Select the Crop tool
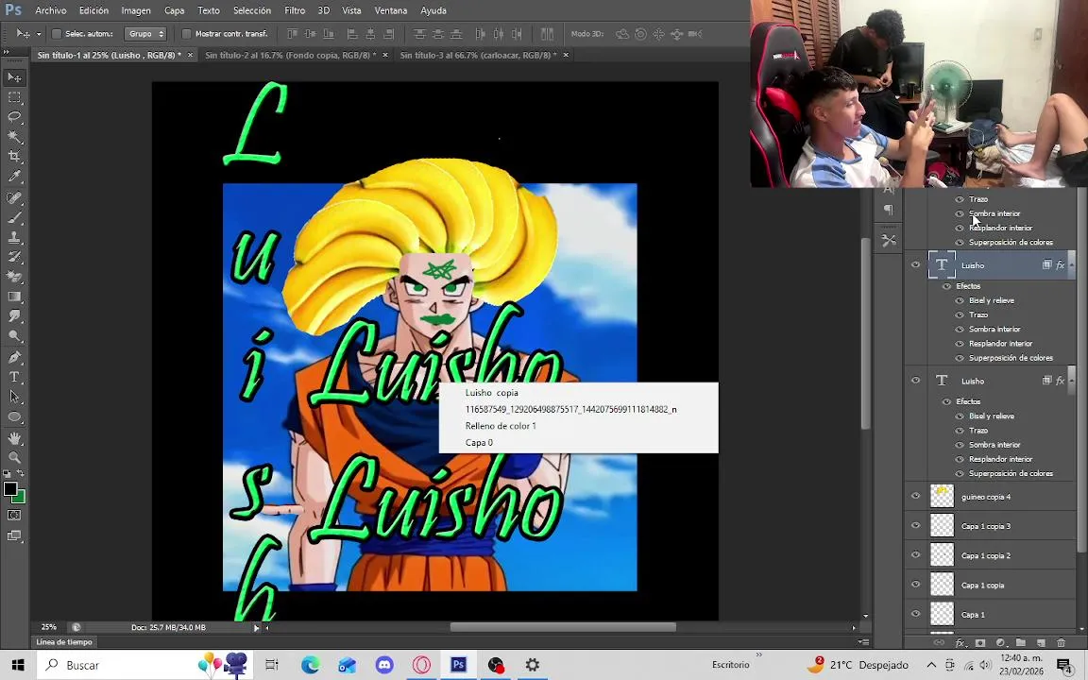The image size is (1088, 680). point(14,157)
